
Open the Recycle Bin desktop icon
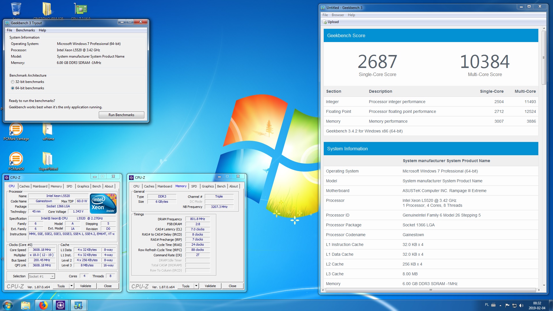(x=16, y=9)
